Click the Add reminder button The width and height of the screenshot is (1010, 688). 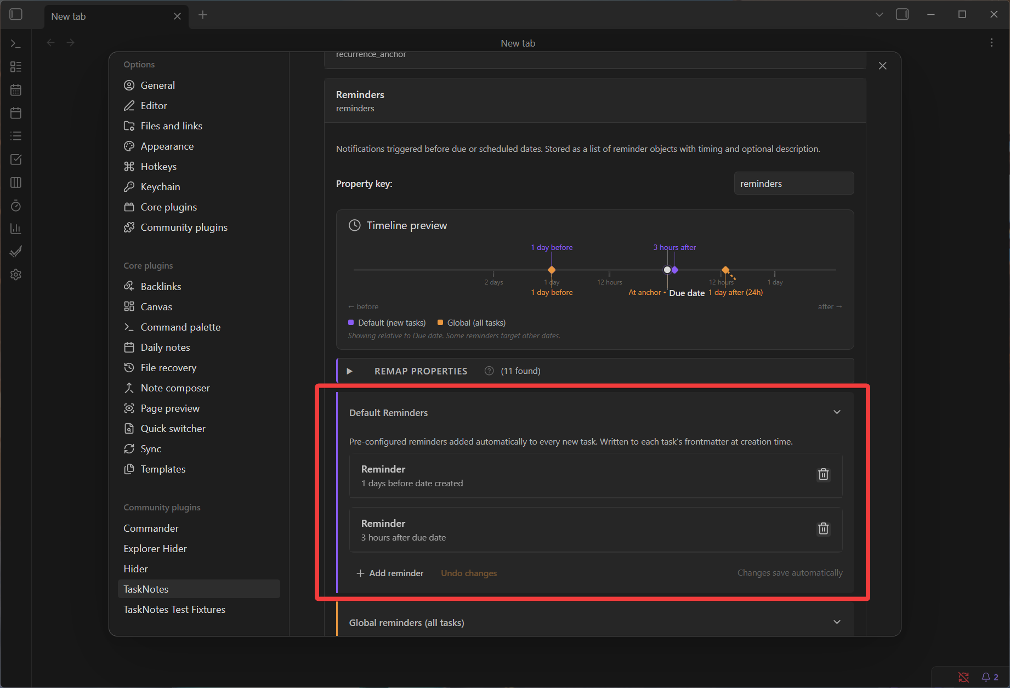pos(390,573)
